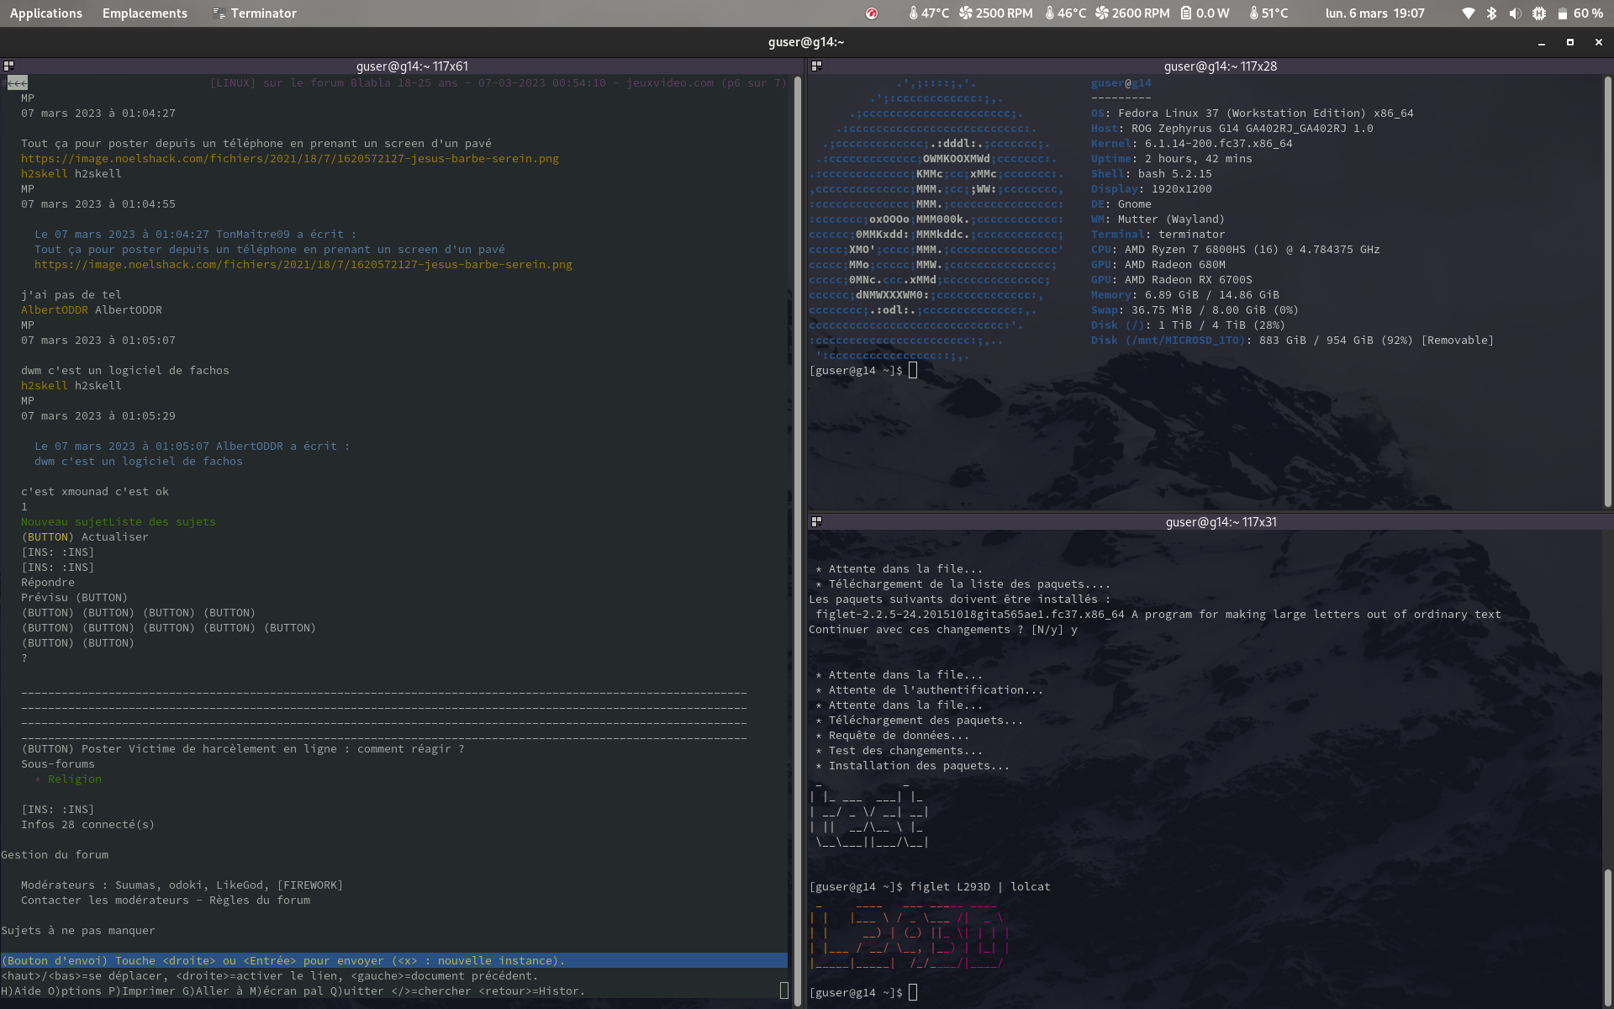Click the 47°C temperature sensor indicator

pos(929,13)
